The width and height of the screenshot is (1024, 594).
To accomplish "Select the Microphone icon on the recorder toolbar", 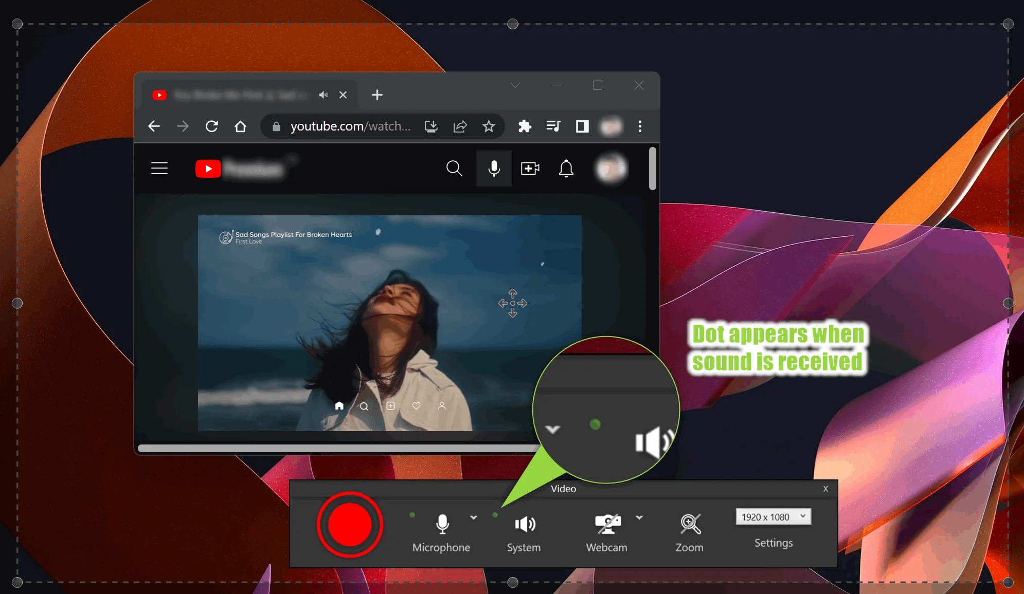I will 442,525.
